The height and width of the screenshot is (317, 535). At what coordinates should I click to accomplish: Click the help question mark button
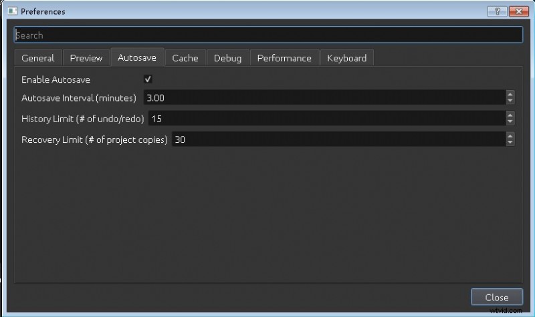pyautogui.click(x=497, y=11)
